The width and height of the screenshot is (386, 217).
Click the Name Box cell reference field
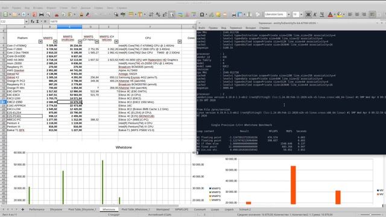[12, 22]
